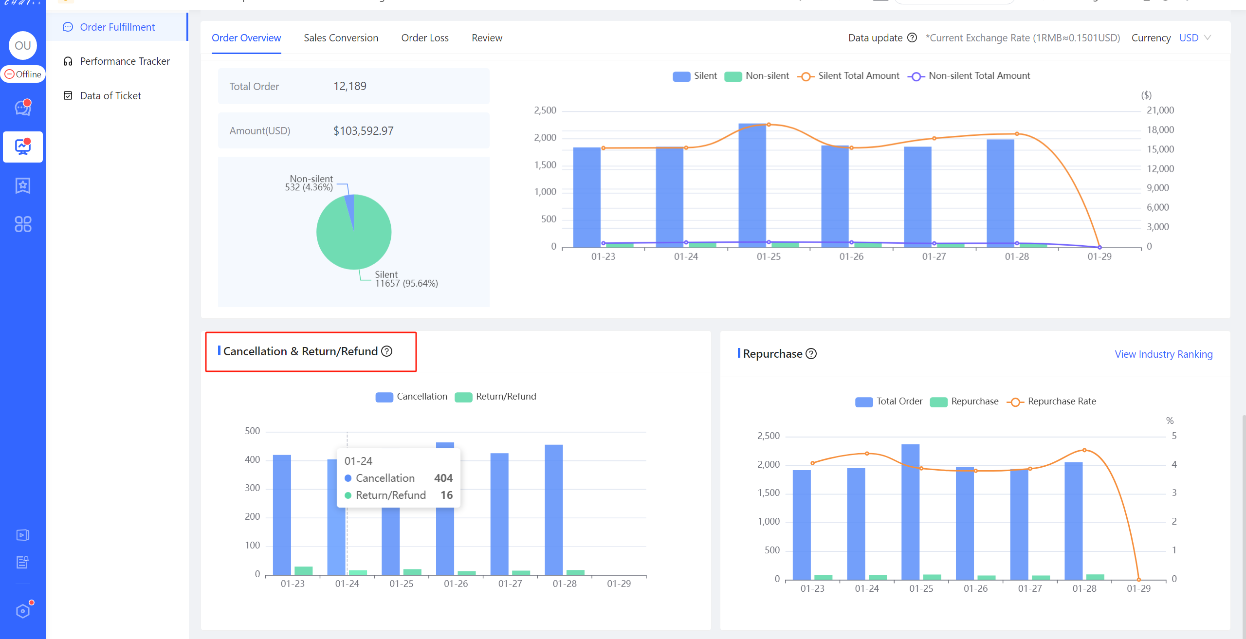Open Data of Ticket menu item
Viewport: 1246px width, 639px height.
coord(117,96)
